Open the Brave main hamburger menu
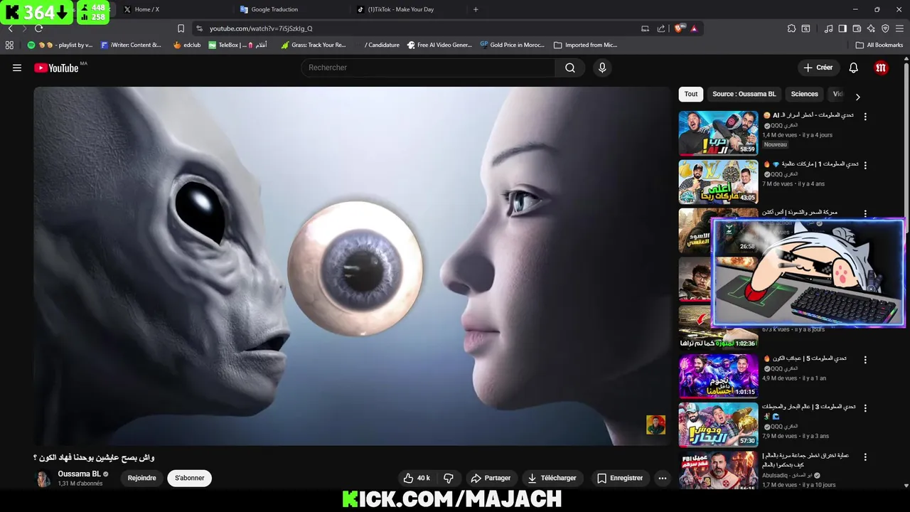Image resolution: width=910 pixels, height=512 pixels. [x=899, y=28]
